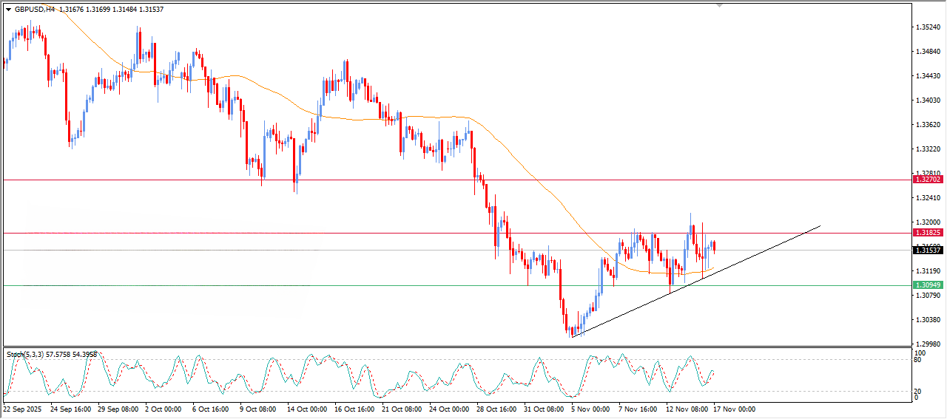
Task: Click the GBPUSD,H4 chart title text
Action: point(28,10)
